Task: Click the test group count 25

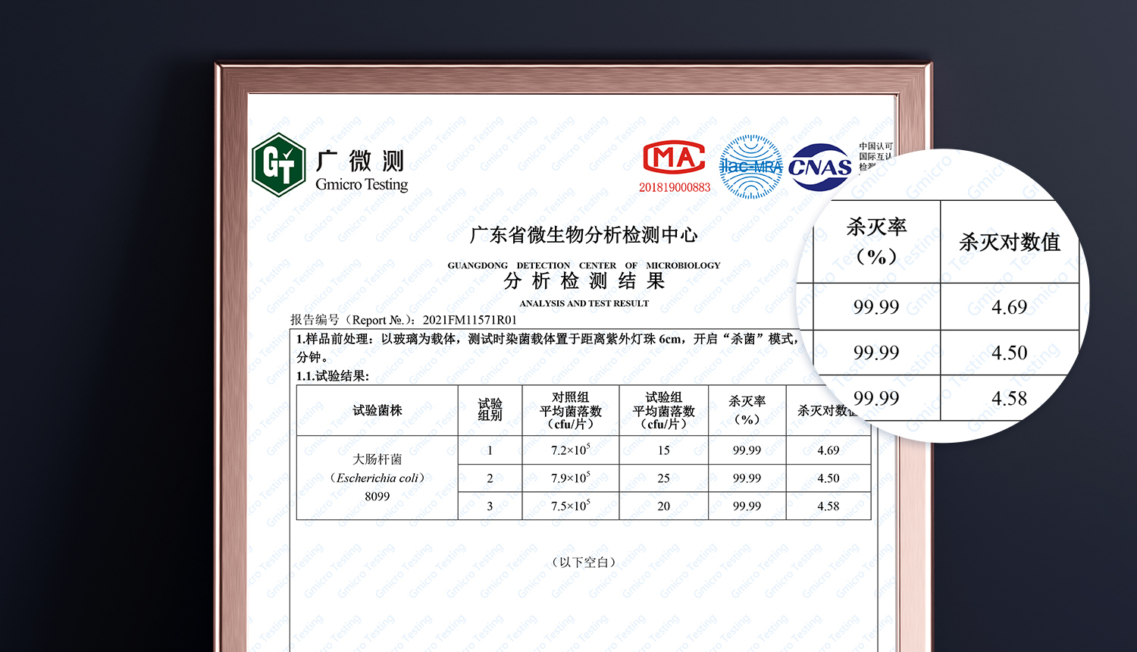Action: 663,478
